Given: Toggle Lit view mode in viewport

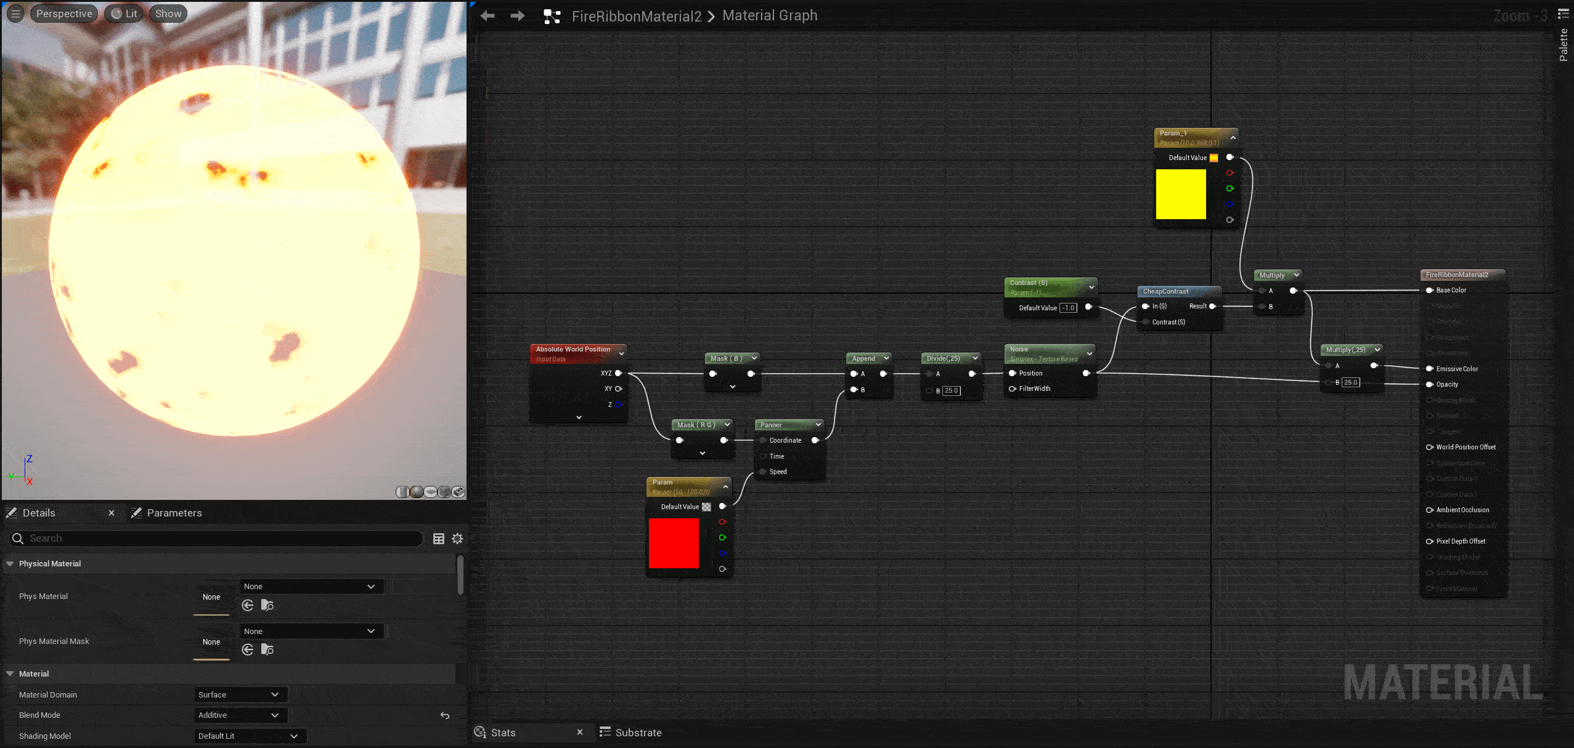Looking at the screenshot, I should pos(124,14).
